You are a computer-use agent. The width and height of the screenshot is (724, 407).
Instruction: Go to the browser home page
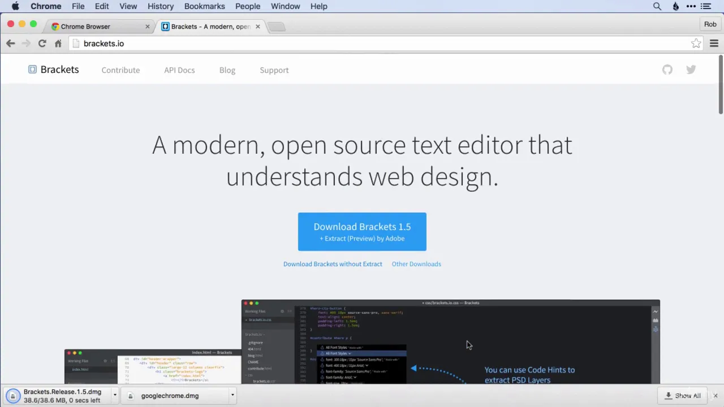58,44
